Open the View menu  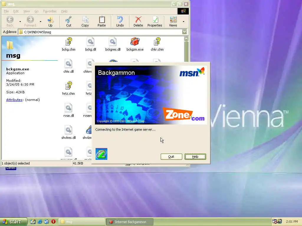pos(26,11)
